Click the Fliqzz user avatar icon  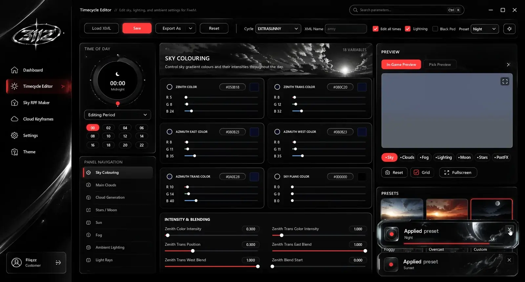[16, 263]
